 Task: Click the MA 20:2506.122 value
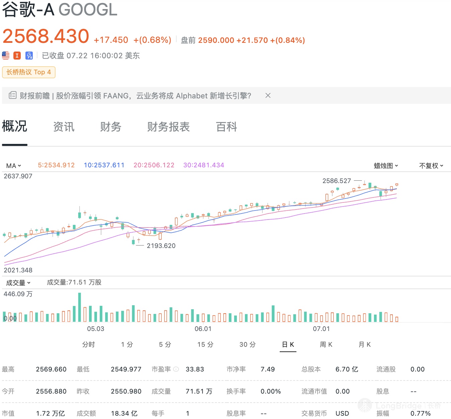tap(154, 165)
